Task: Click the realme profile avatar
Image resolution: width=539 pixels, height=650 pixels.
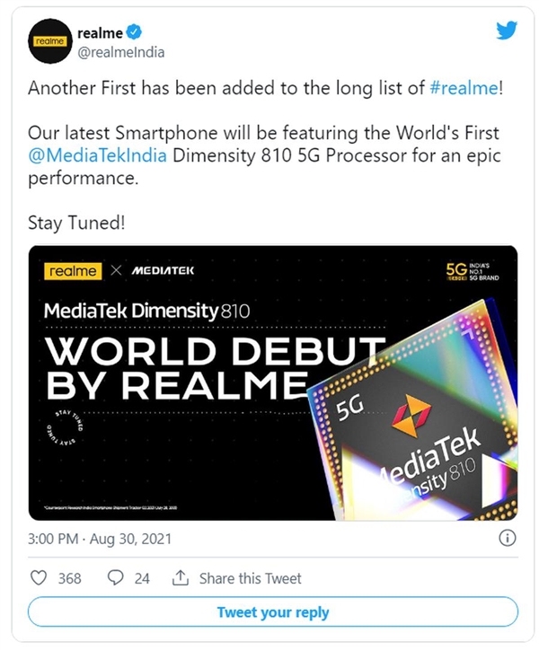Action: pos(53,41)
